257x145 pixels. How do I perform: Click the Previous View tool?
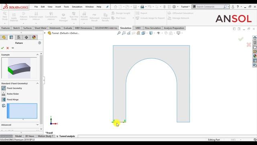[128, 33]
